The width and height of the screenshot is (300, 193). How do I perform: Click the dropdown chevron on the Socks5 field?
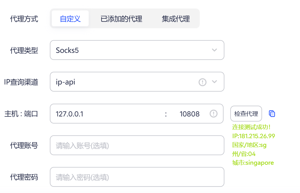point(214,50)
